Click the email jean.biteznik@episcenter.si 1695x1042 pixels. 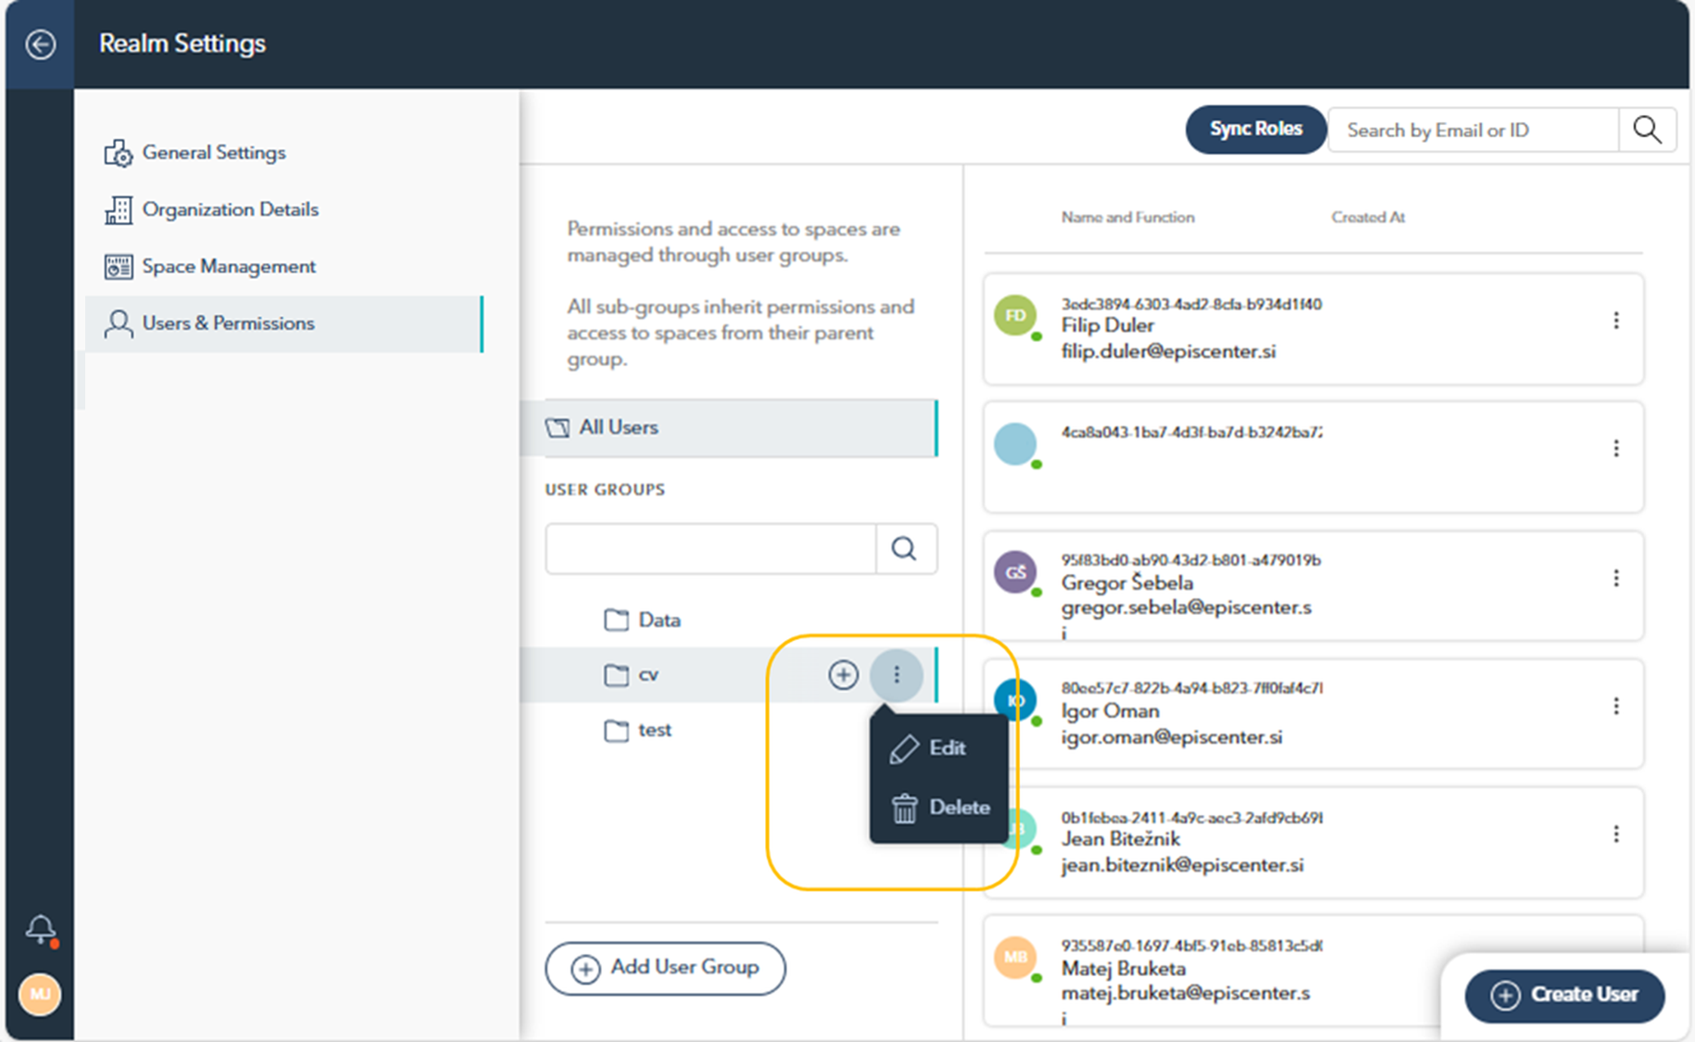pyautogui.click(x=1183, y=865)
